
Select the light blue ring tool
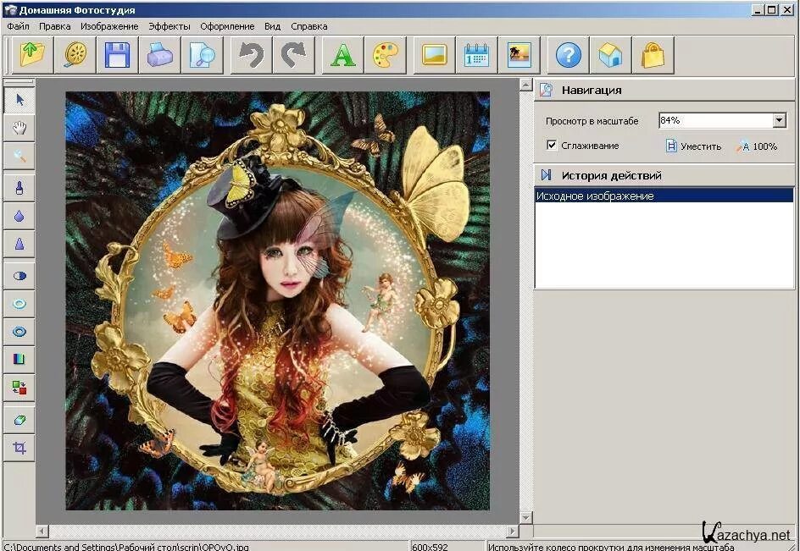click(x=19, y=304)
